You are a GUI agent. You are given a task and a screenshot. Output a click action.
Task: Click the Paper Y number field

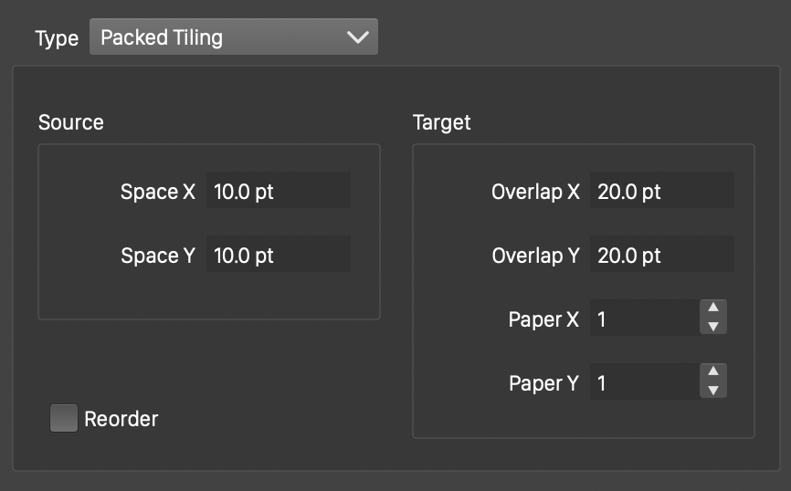pyautogui.click(x=643, y=383)
